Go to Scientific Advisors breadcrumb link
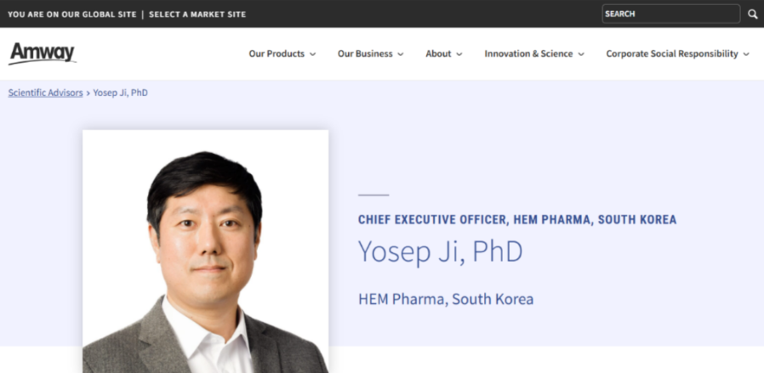The image size is (764, 373). click(45, 93)
